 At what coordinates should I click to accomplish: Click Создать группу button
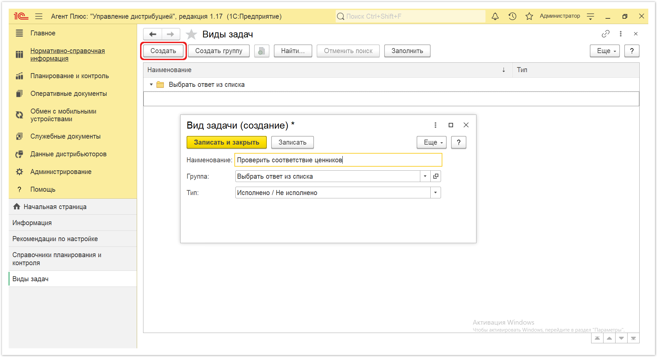(219, 51)
